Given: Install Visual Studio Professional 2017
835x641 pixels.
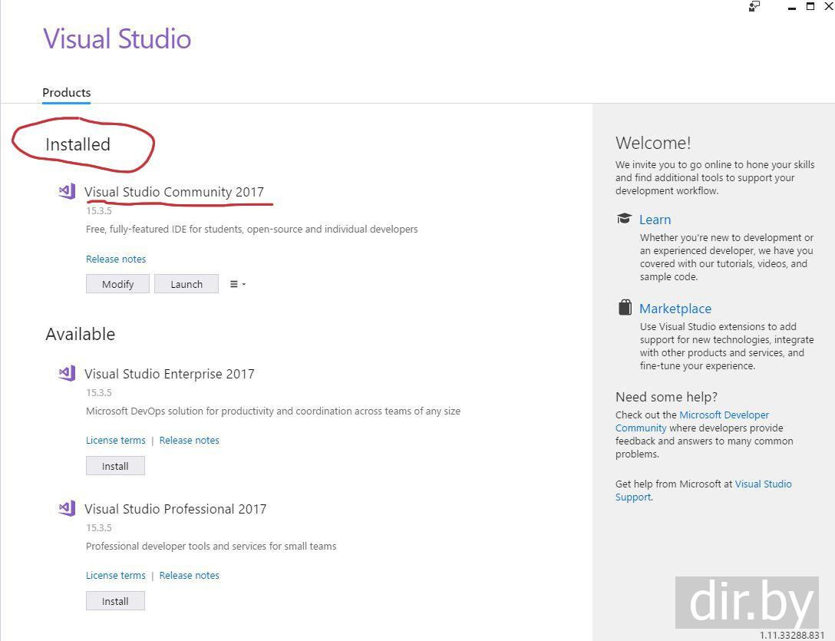Looking at the screenshot, I should click(x=115, y=601).
